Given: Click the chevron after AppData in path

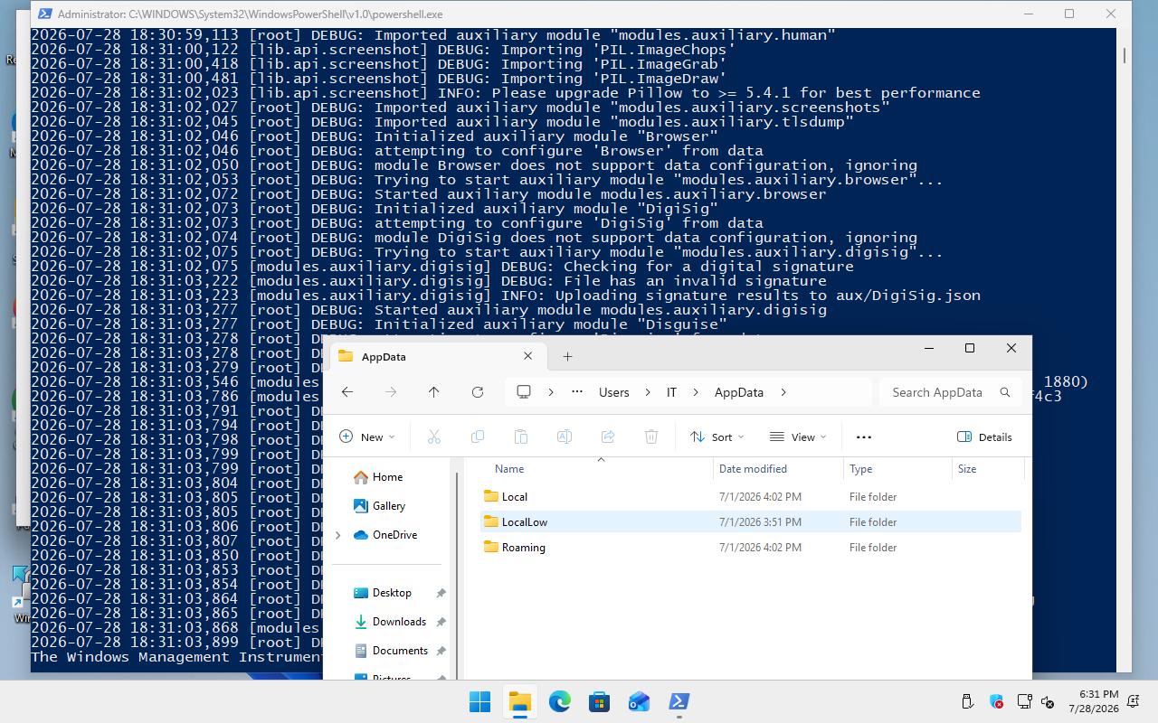Looking at the screenshot, I should coord(783,392).
